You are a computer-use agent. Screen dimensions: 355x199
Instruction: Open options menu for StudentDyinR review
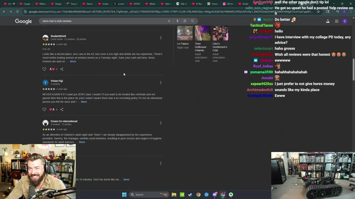click(161, 38)
